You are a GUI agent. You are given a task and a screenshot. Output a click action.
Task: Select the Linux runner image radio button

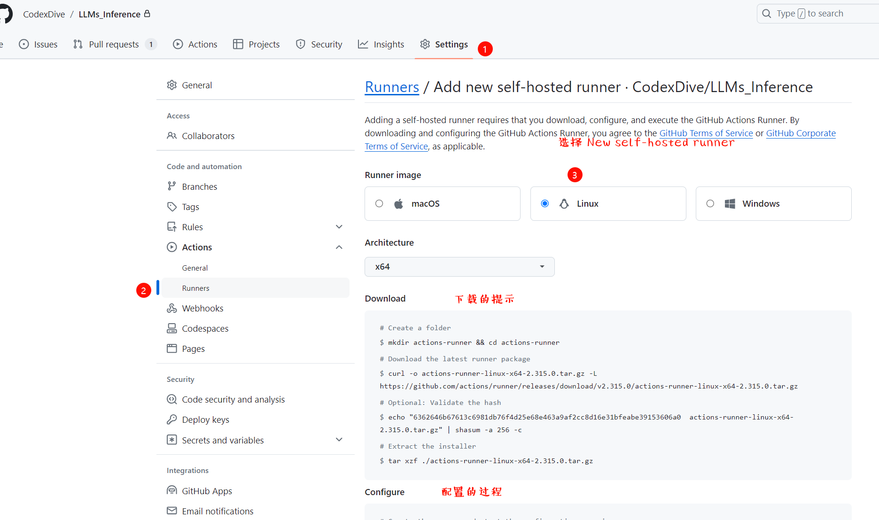545,203
